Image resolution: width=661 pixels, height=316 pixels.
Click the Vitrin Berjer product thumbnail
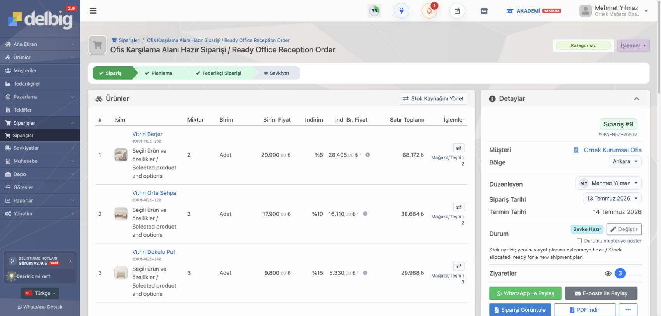pyautogui.click(x=121, y=155)
